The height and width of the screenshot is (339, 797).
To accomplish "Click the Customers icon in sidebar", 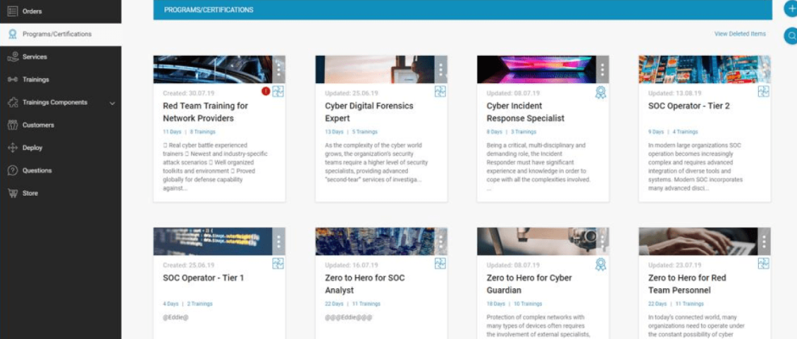I will tap(13, 125).
